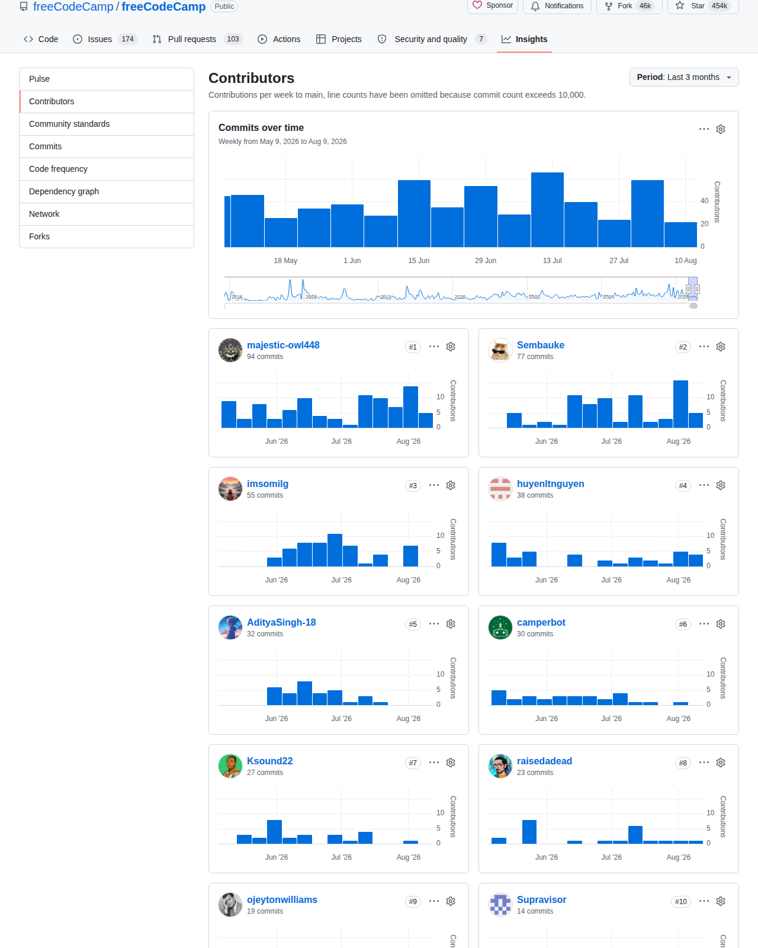Screen dimensions: 758x948
Task: Click the timeline range selector right handle
Action: [698, 289]
